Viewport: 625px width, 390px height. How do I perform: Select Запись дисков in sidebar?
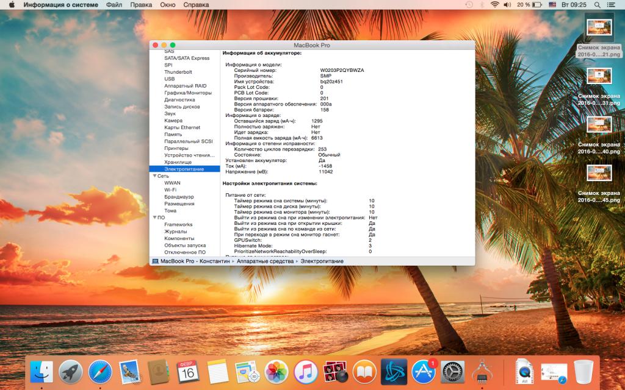tap(182, 107)
